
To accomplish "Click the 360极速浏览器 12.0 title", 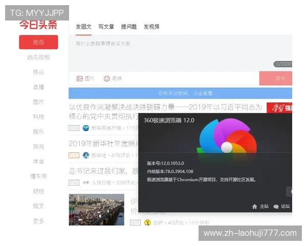I will pos(169,120).
